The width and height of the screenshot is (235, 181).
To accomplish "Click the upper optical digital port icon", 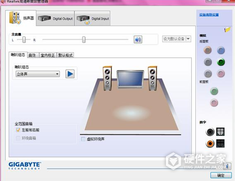I will 220,132.
